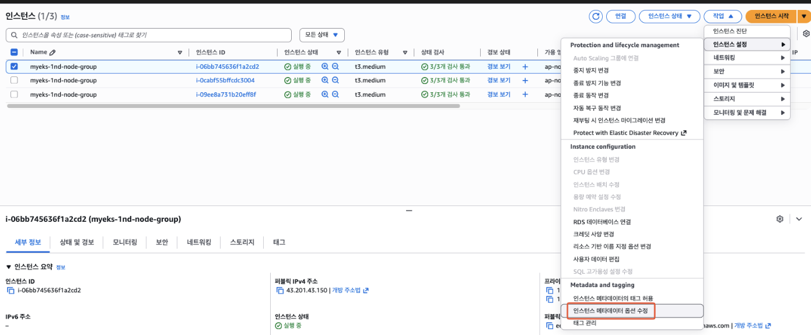This screenshot has height=335, width=811.
Task: Click zoom-out filter icon for i-09ee8a731b20eff8f row
Action: 335,95
